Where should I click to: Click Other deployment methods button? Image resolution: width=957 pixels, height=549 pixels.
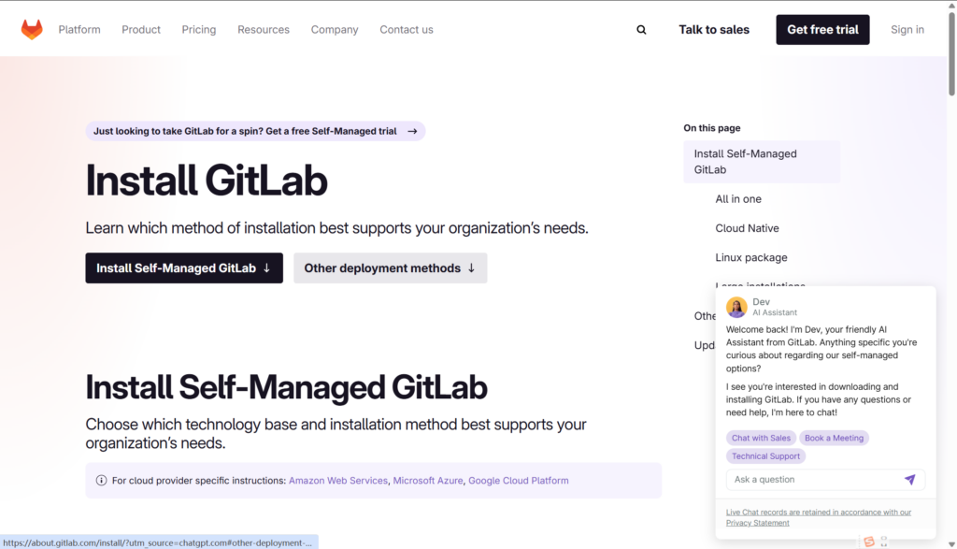click(390, 268)
